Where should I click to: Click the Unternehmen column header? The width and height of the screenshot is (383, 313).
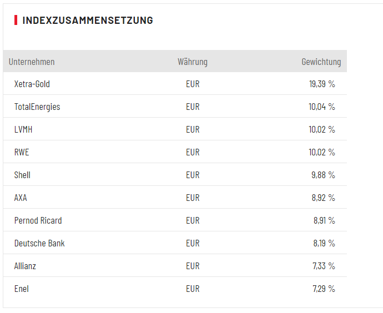coord(32,62)
